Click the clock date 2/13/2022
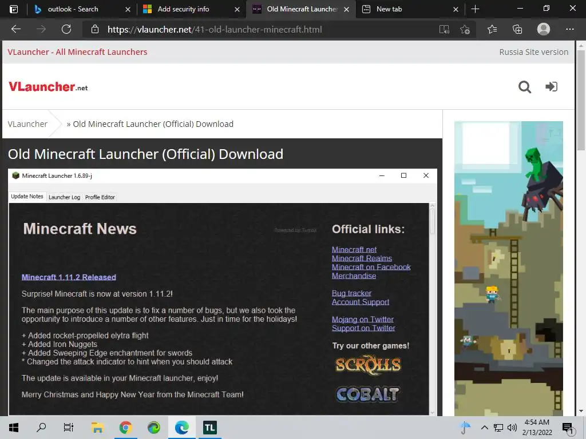 click(x=537, y=432)
